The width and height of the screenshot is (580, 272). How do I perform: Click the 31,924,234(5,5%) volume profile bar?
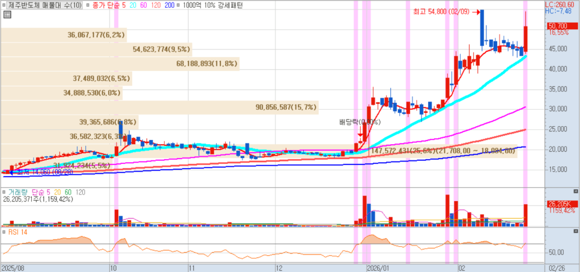[x=56, y=166]
